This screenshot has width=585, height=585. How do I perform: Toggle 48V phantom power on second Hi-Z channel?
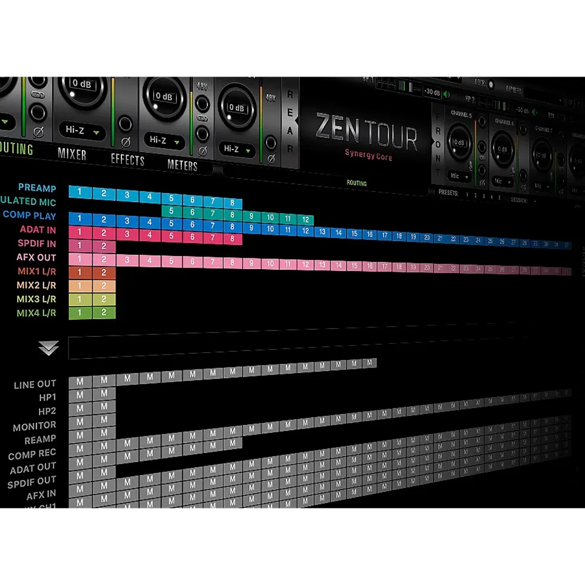(202, 103)
